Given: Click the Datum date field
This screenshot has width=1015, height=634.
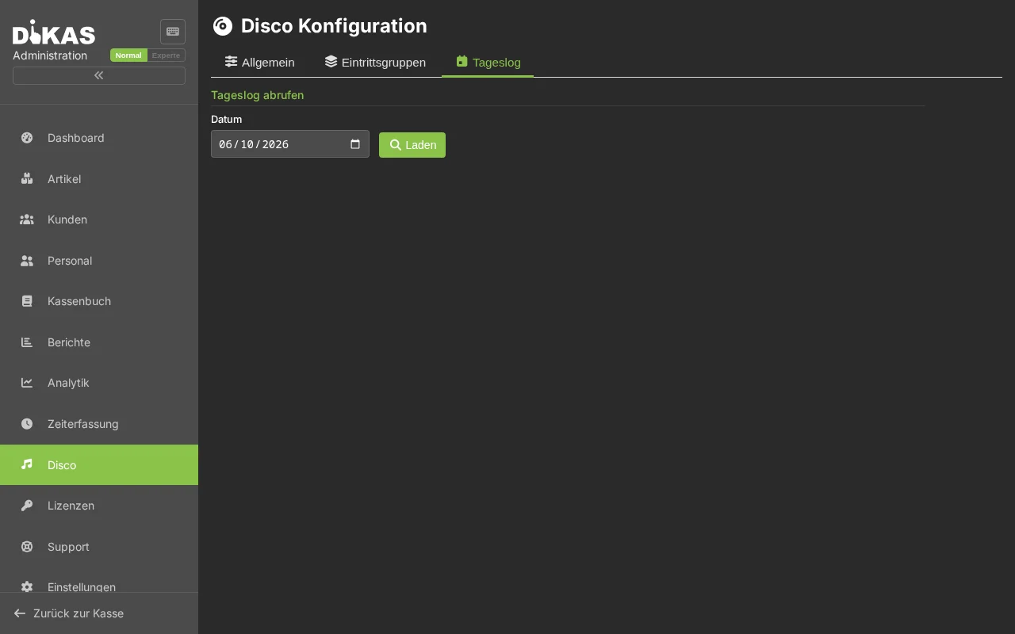Looking at the screenshot, I should 290,144.
